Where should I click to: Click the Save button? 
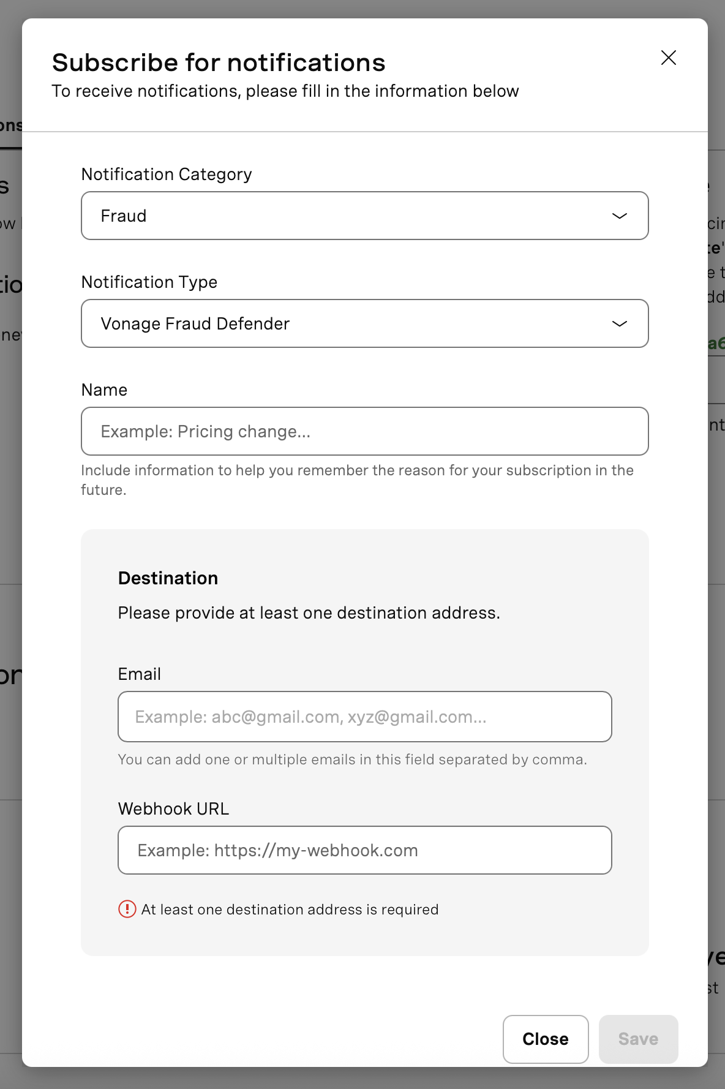pos(638,1039)
